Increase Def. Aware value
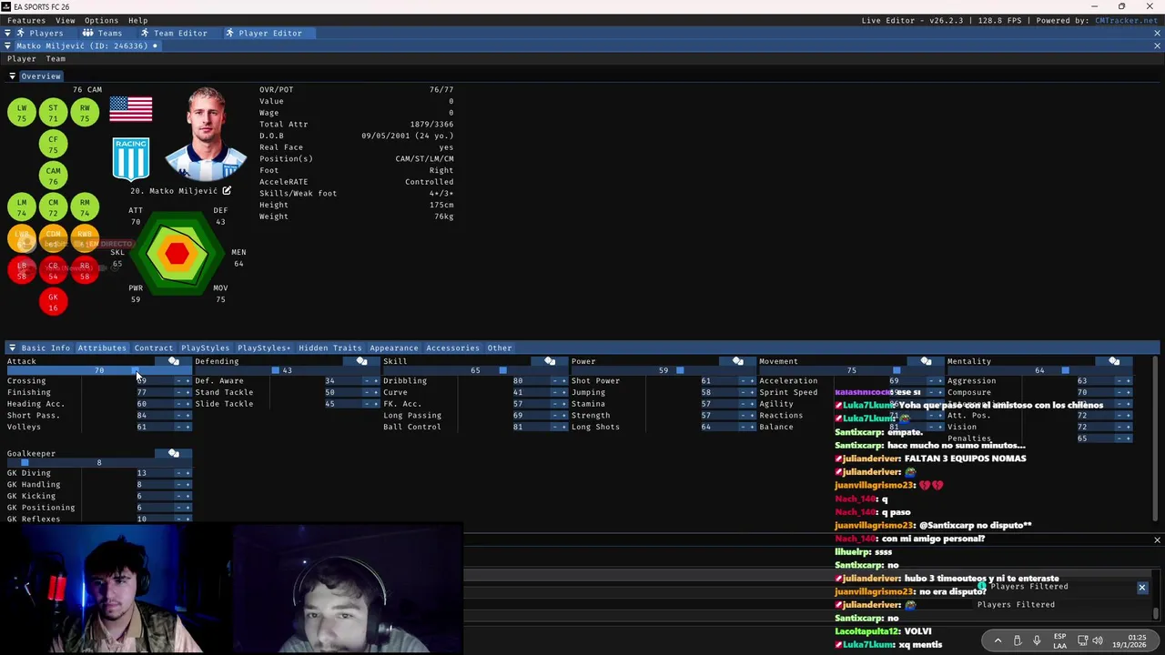The height and width of the screenshot is (655, 1165). pyautogui.click(x=376, y=380)
